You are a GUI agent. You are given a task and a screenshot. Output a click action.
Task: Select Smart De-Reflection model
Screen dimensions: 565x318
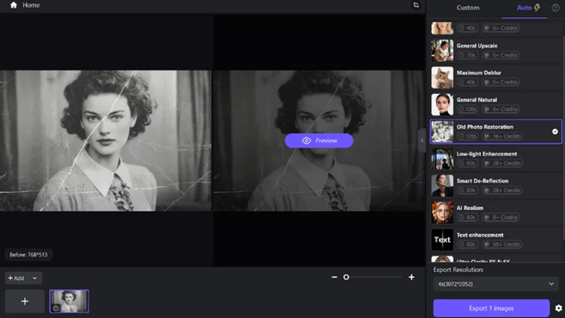pos(496,186)
